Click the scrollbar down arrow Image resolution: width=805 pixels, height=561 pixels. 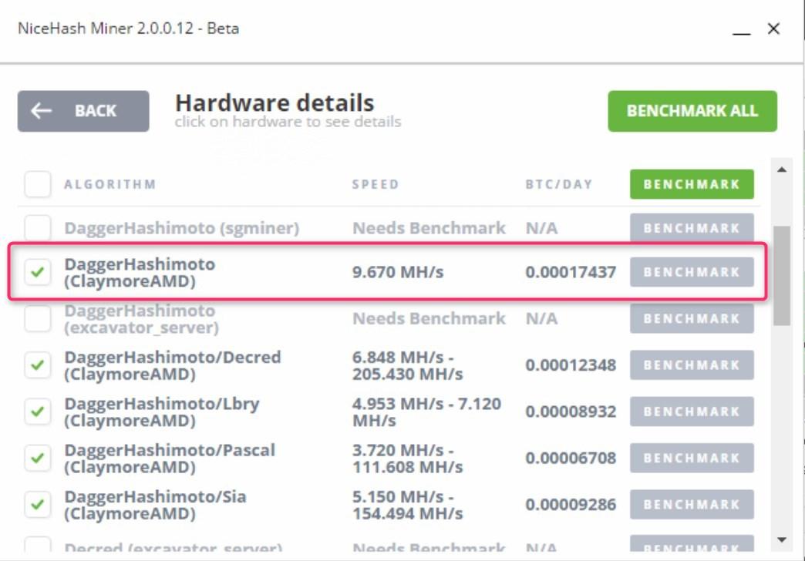coord(781,539)
